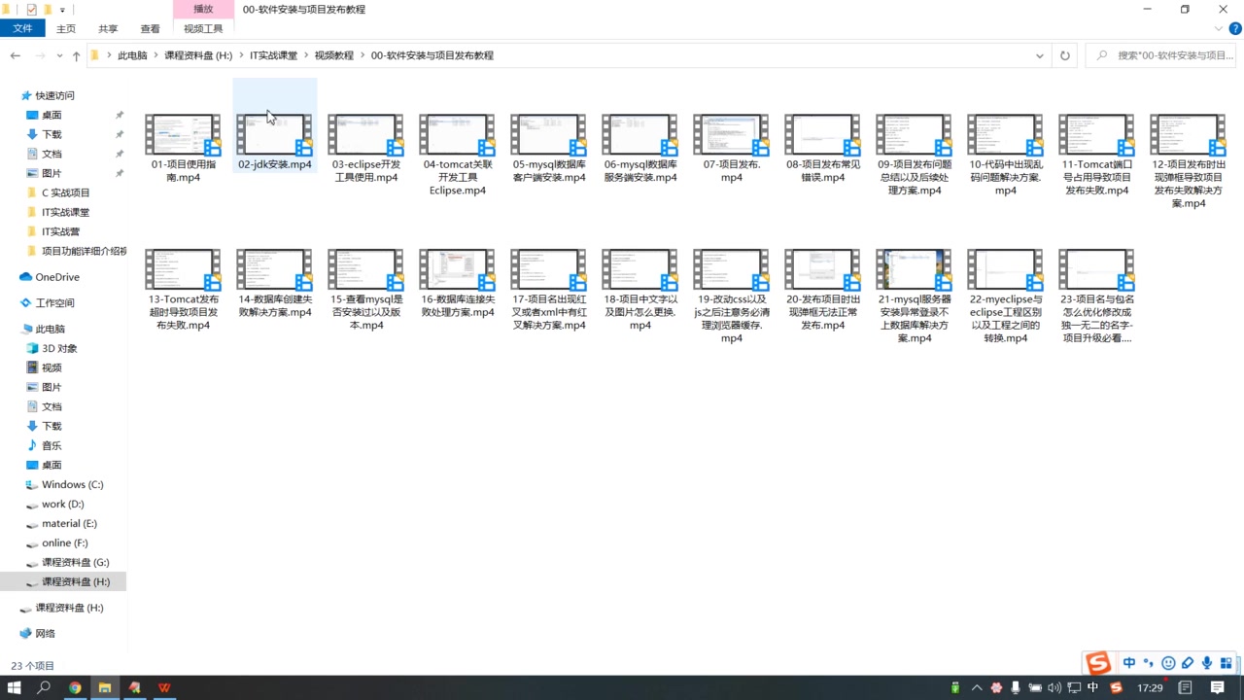Click the document icon left of the notification center
Viewport: 1244px width, 700px height.
pos(1186,687)
